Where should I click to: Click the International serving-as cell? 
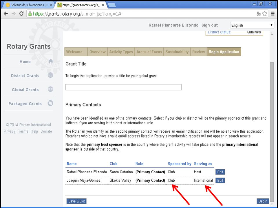pos(203,180)
